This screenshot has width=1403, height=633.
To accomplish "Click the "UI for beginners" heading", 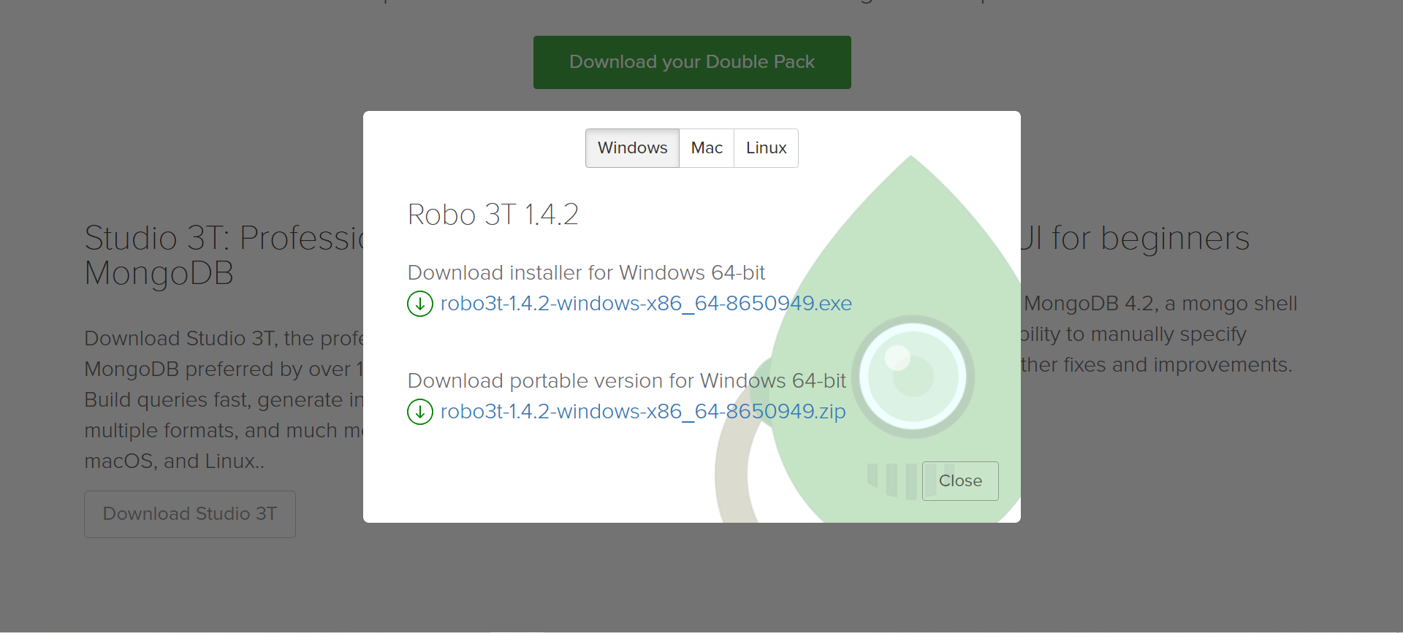I will (1135, 238).
